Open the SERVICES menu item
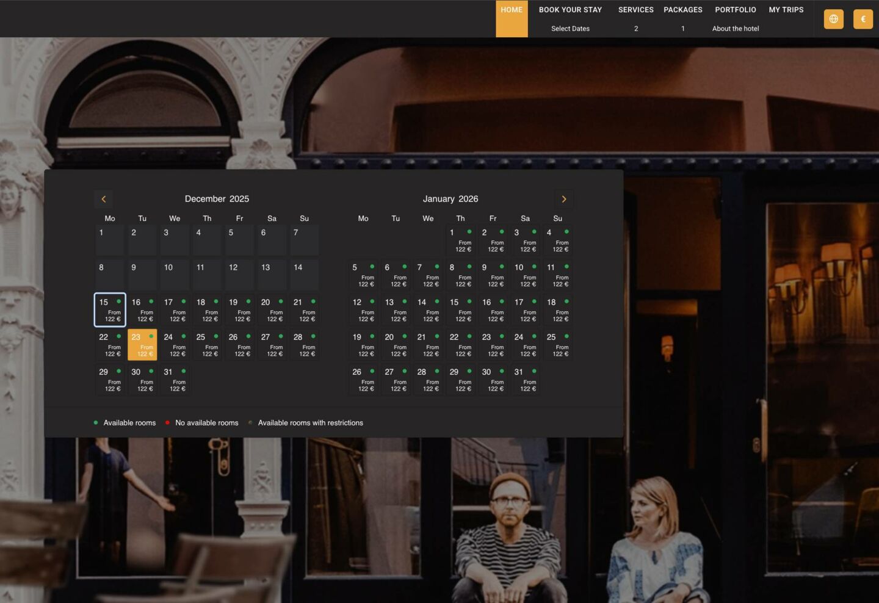This screenshot has width=879, height=603. [635, 10]
